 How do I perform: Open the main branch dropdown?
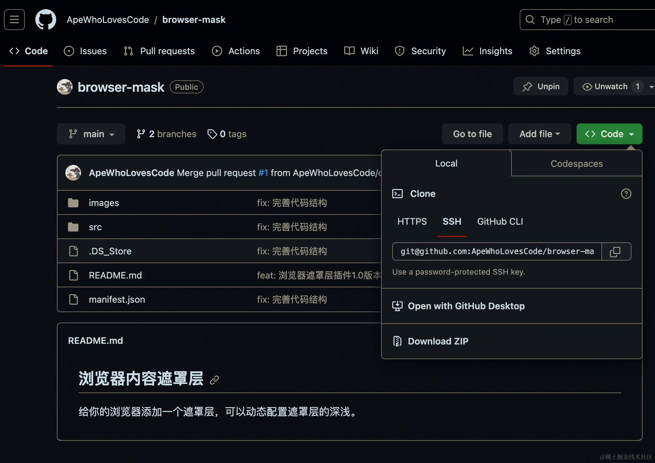91,134
